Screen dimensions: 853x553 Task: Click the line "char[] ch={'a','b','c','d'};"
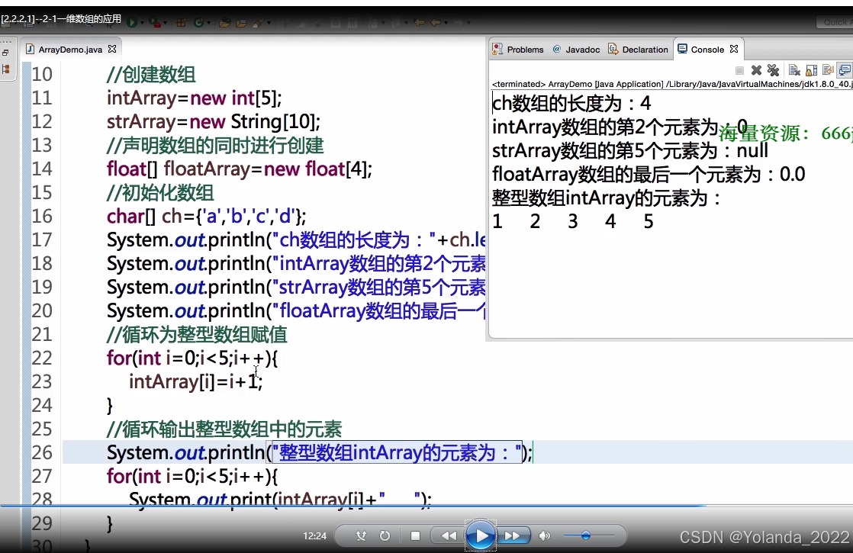[206, 217]
